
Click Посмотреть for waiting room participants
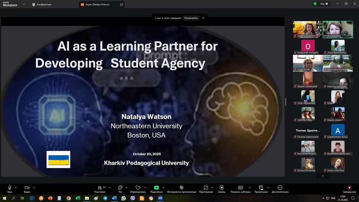[191, 18]
